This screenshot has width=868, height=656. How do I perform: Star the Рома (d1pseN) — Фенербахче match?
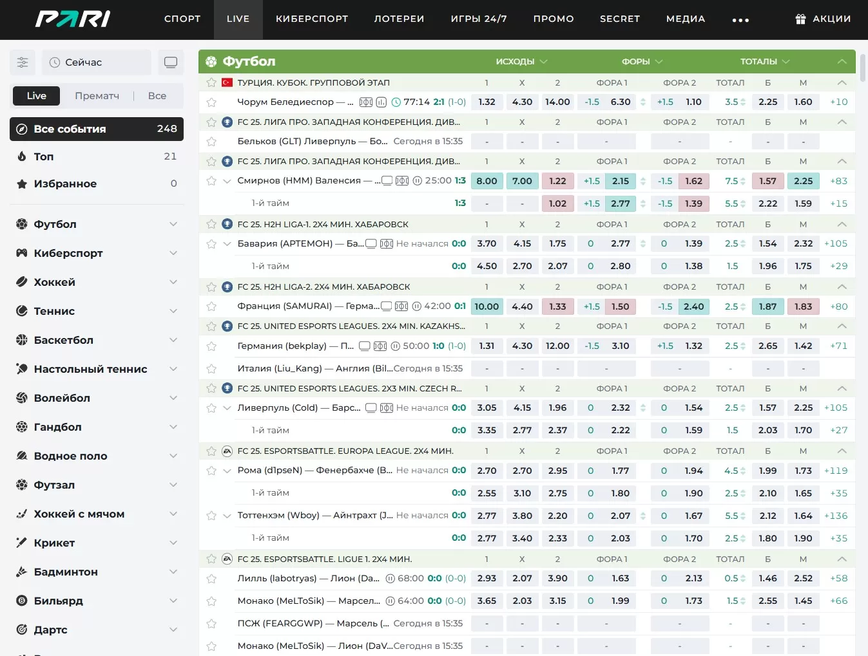click(x=211, y=471)
